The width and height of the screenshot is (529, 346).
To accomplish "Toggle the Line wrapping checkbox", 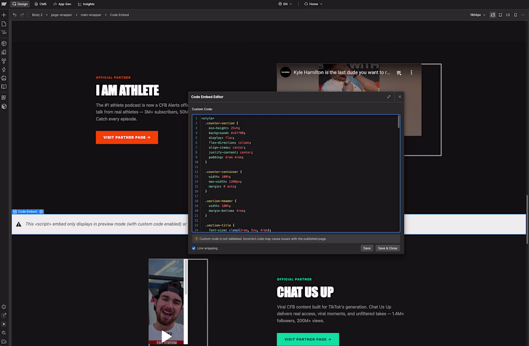I will click(194, 248).
